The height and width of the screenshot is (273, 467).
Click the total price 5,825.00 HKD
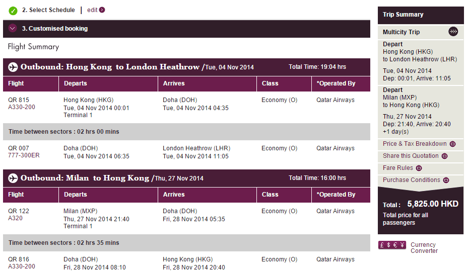pos(432,204)
